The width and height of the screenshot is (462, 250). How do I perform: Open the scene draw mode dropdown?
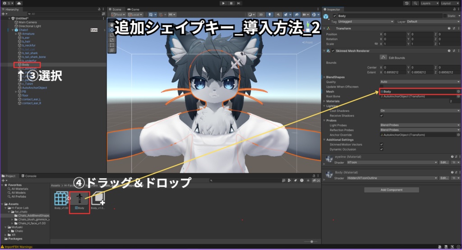(251, 14)
